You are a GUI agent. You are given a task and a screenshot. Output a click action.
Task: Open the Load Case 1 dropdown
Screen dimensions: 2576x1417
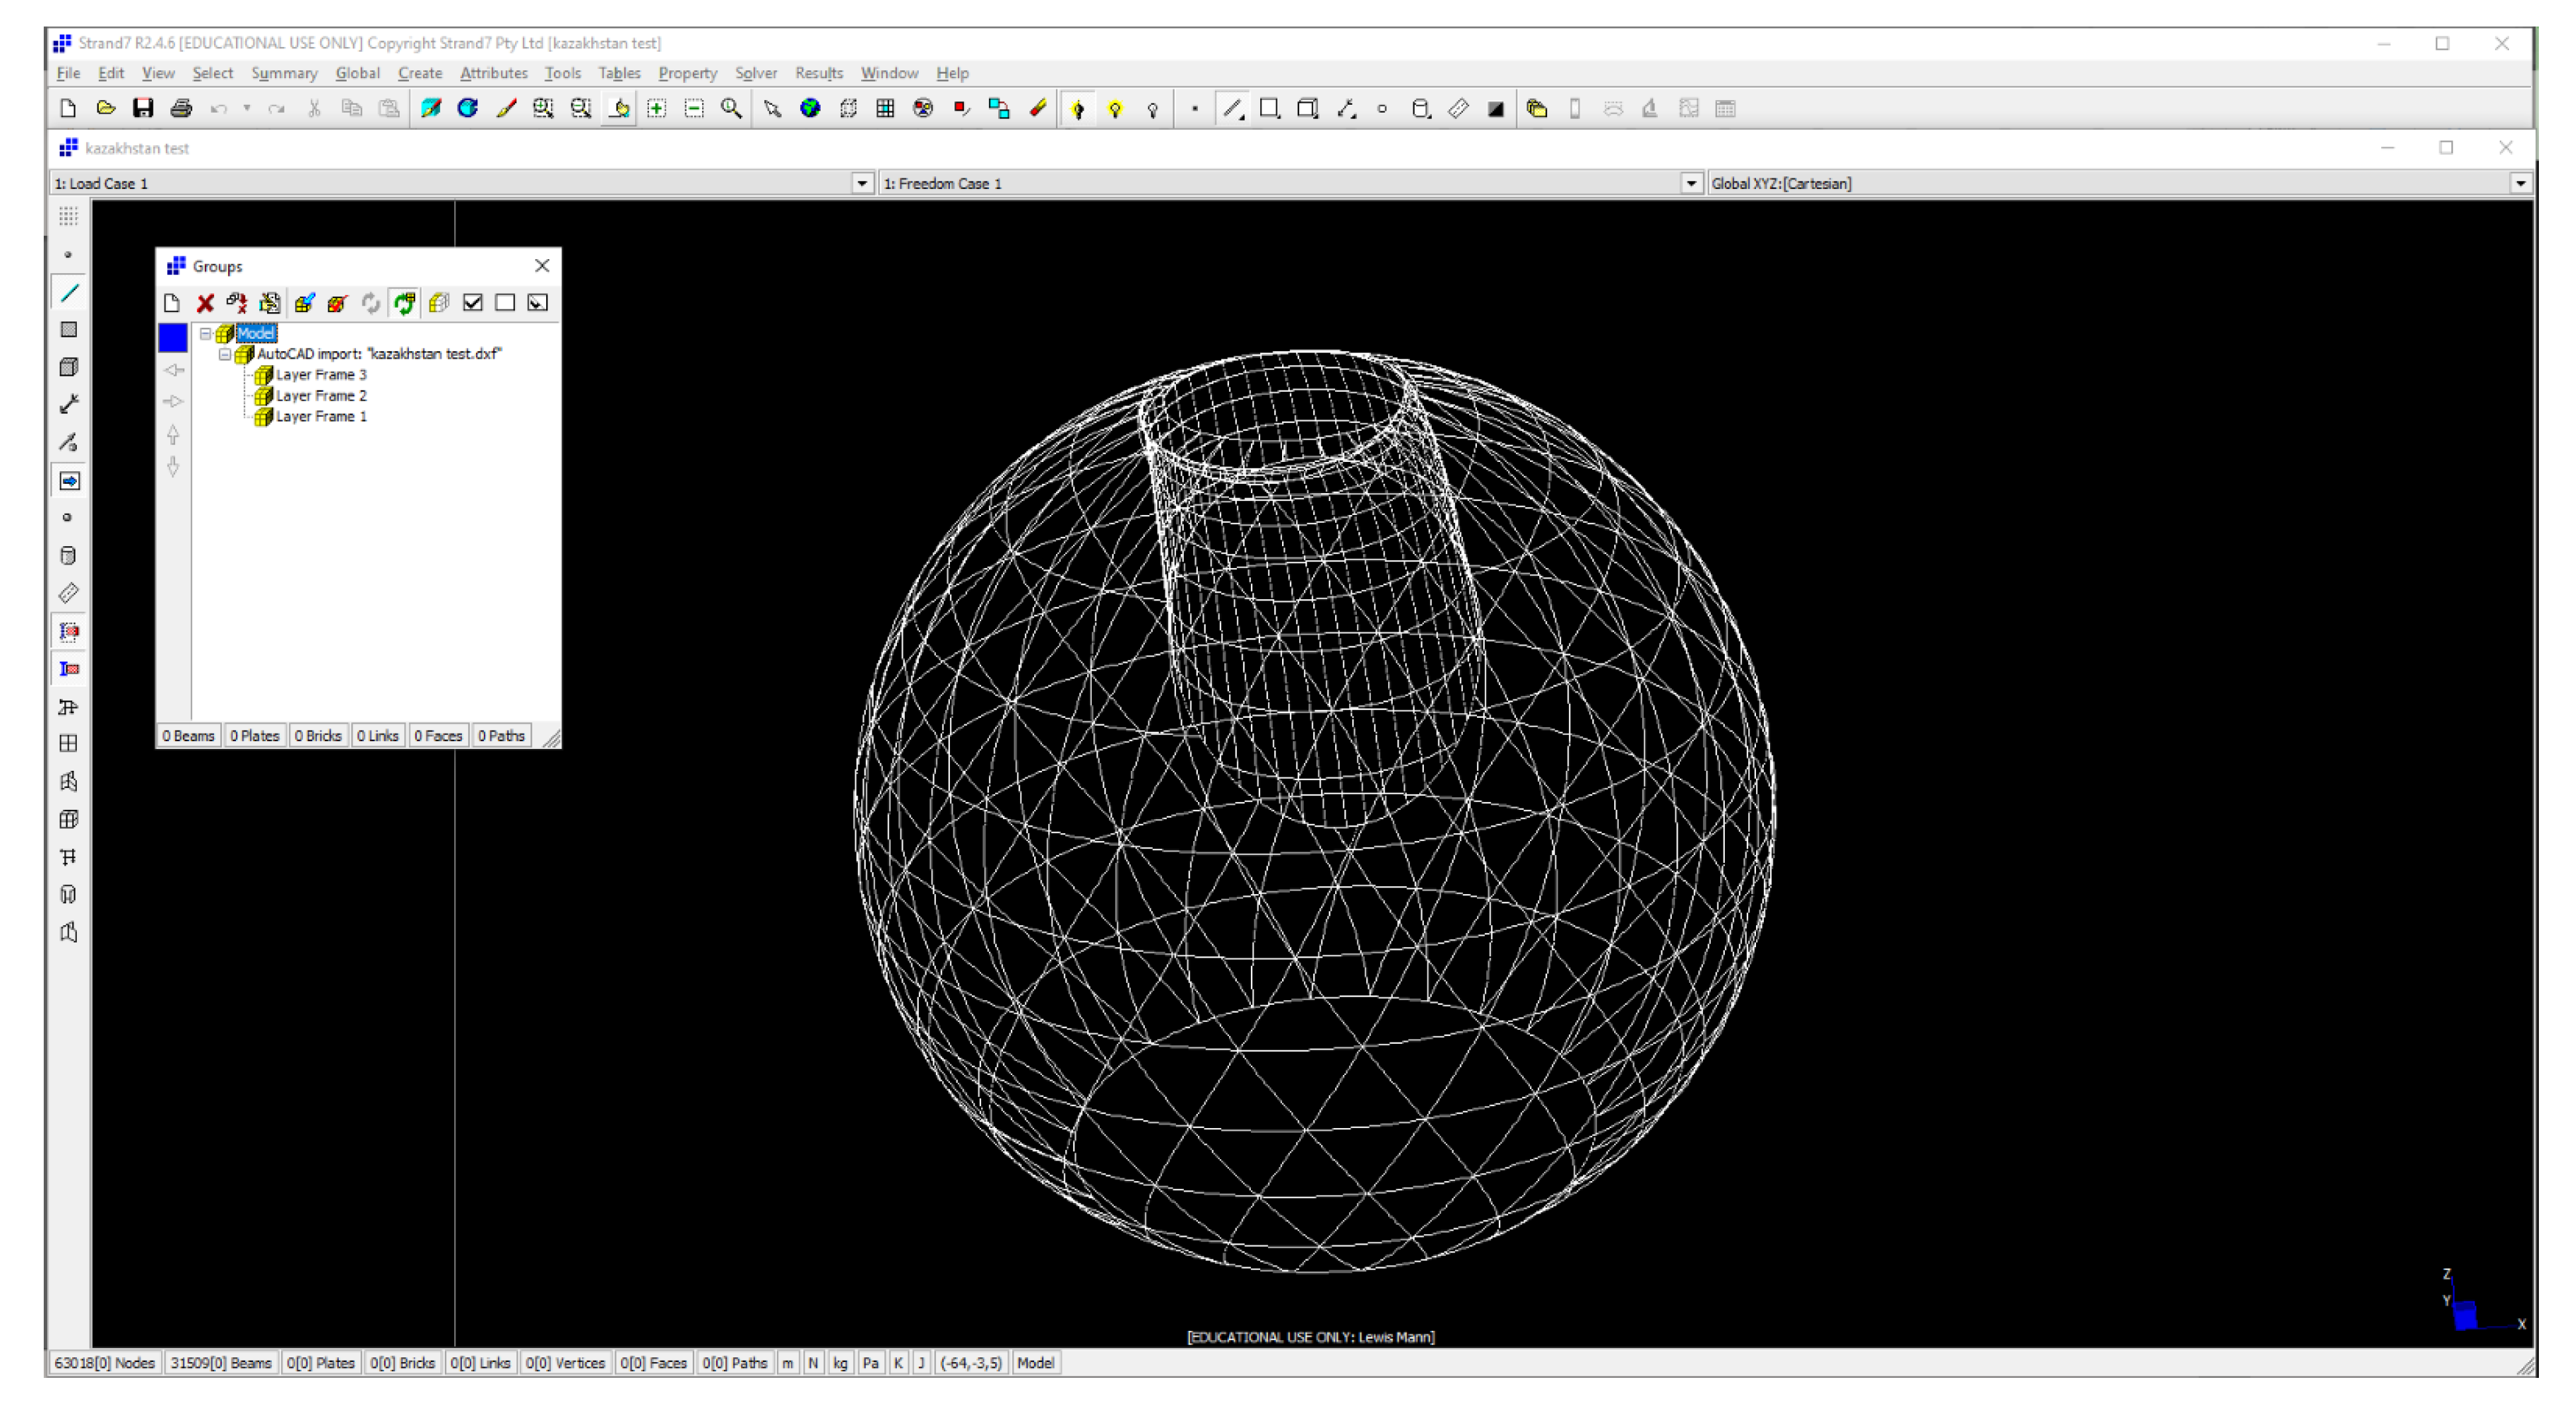[x=862, y=184]
